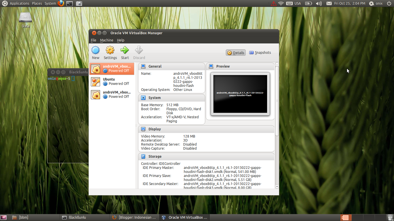Click the BlackBuntu terminal prompt area
This screenshot has height=221, width=394.
(68, 119)
